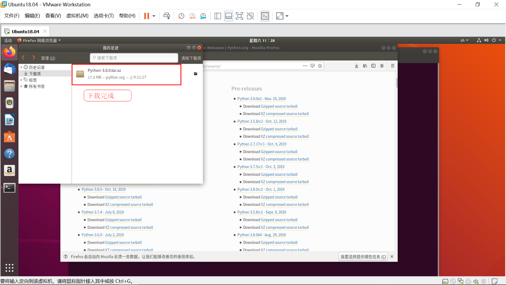Open the Firefox 网络浏览器 application menu
The width and height of the screenshot is (506, 285).
pyautogui.click(x=39, y=41)
